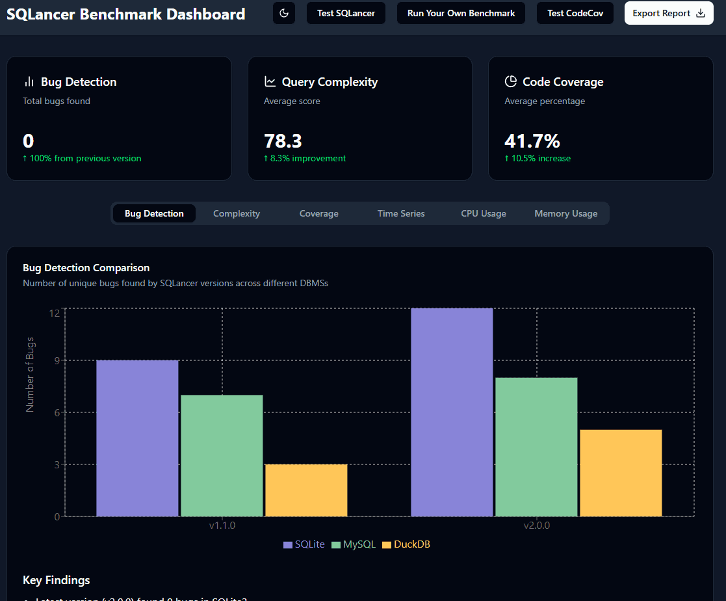Screen dimensions: 726x601
Task: Click '8.3% improvement' text
Action: click(x=308, y=159)
